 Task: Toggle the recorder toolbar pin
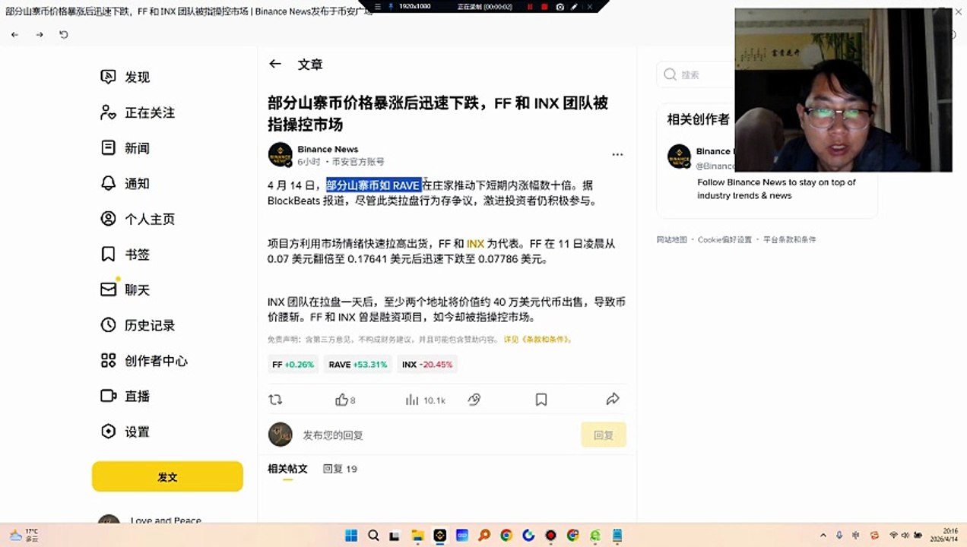click(391, 6)
